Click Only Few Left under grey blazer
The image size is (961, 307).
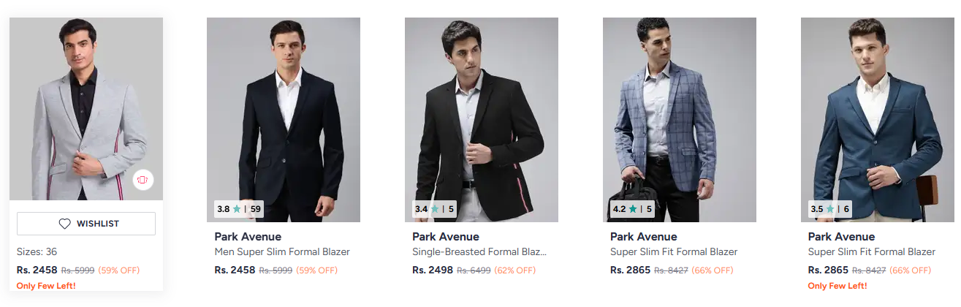pyautogui.click(x=46, y=286)
